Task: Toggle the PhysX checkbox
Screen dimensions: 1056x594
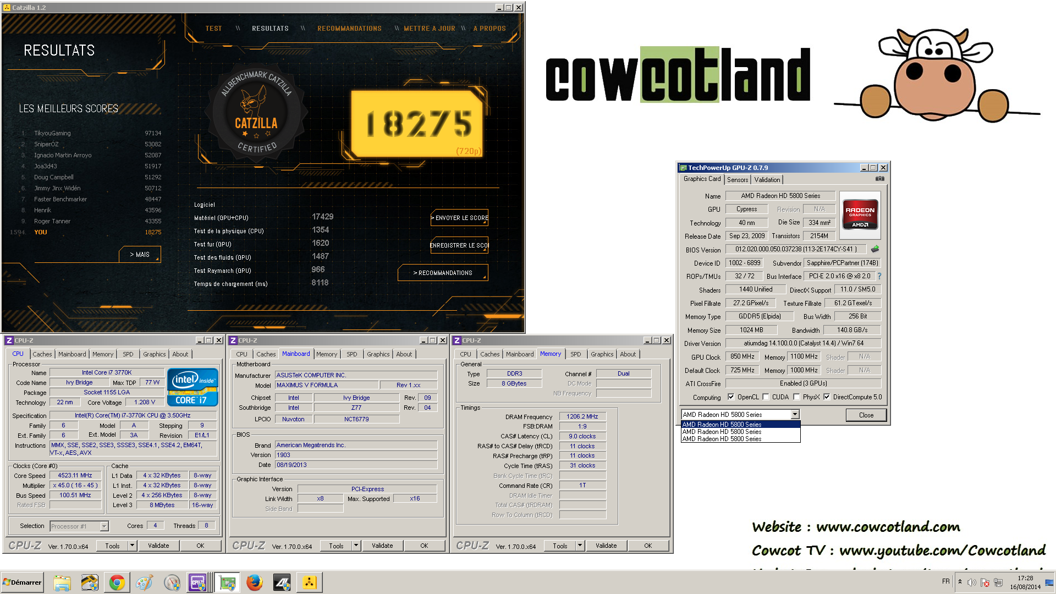Action: 796,397
